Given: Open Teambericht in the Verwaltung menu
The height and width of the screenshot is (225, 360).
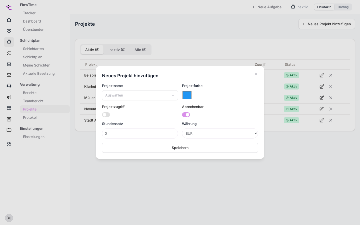Looking at the screenshot, I should [x=33, y=101].
